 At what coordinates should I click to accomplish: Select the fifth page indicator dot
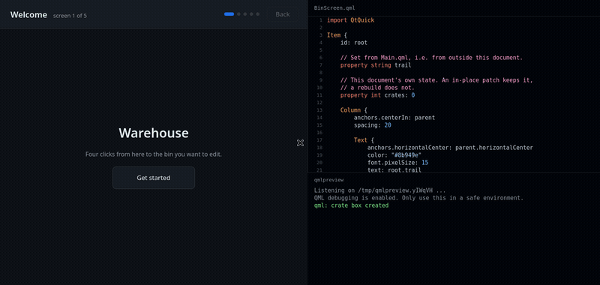258,14
